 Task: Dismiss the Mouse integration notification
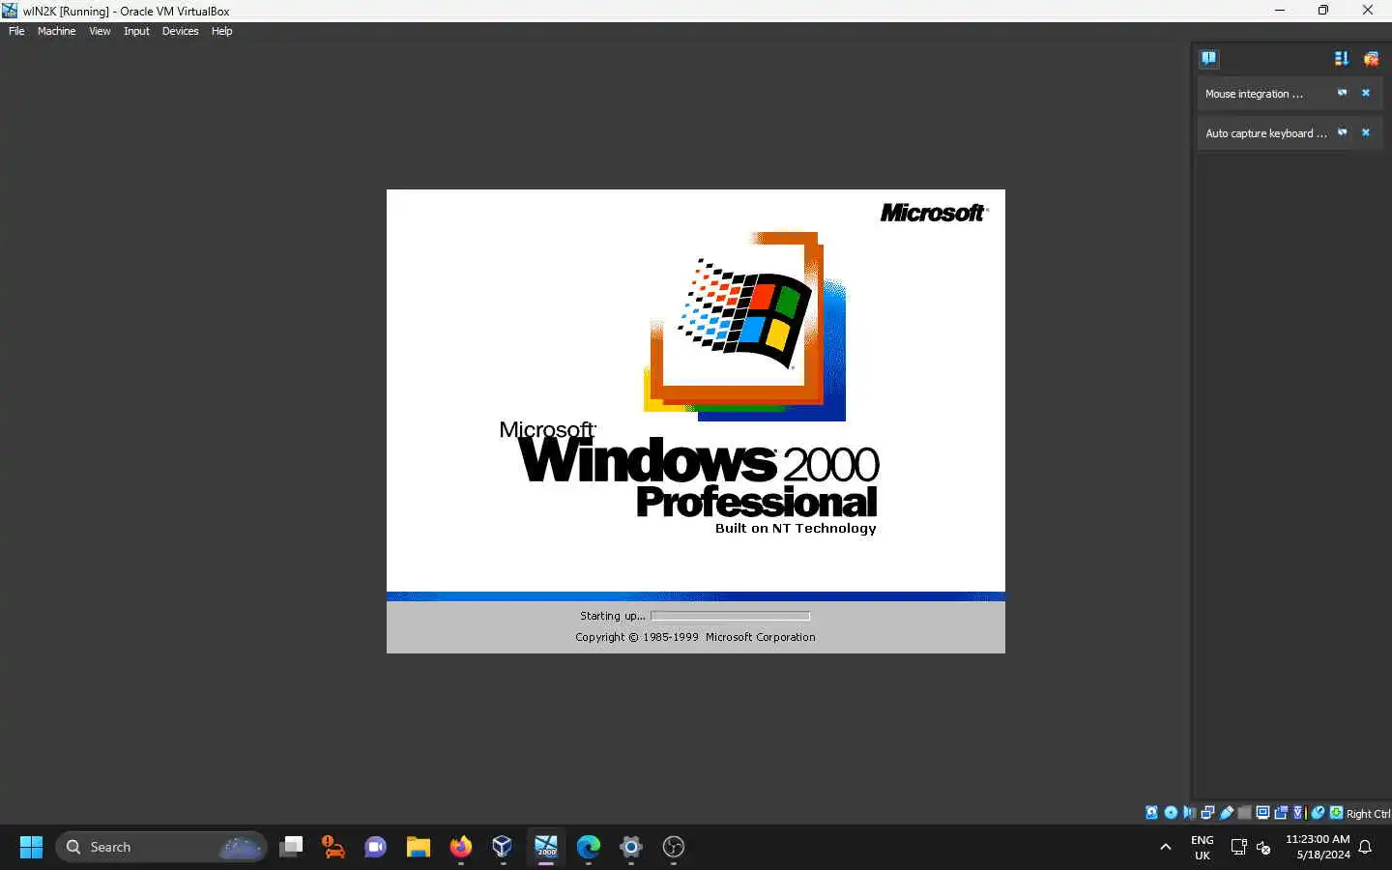click(x=1366, y=93)
